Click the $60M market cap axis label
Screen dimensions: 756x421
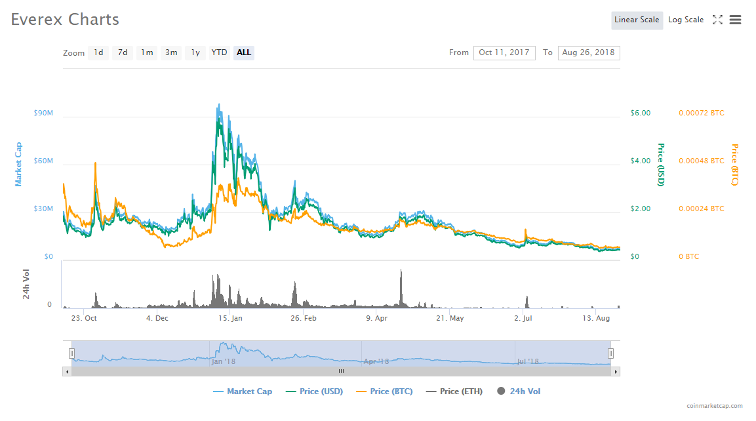43,161
